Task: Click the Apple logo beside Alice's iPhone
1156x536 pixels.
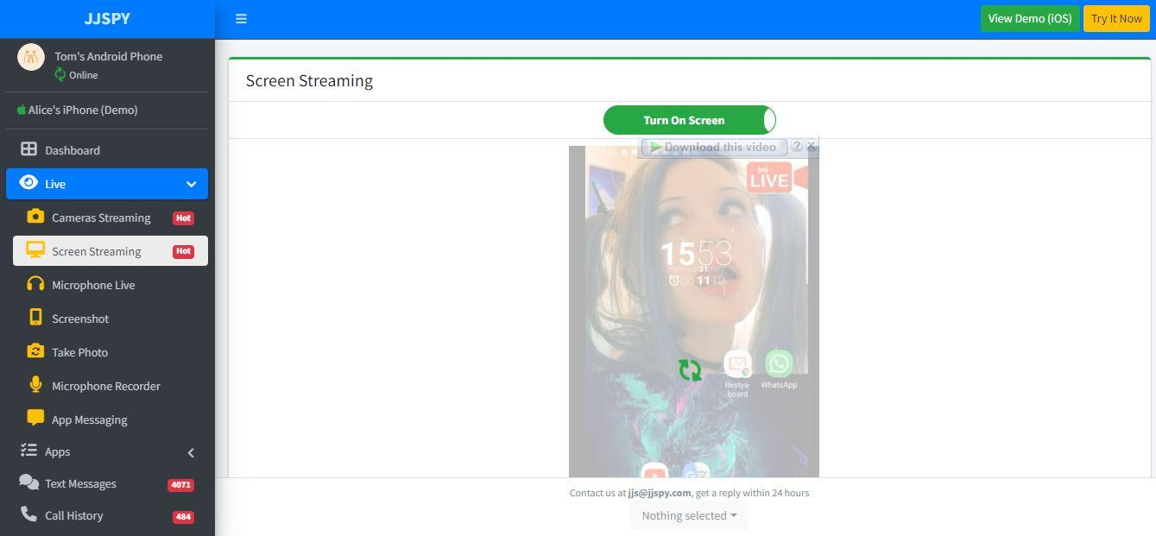Action: pos(22,110)
